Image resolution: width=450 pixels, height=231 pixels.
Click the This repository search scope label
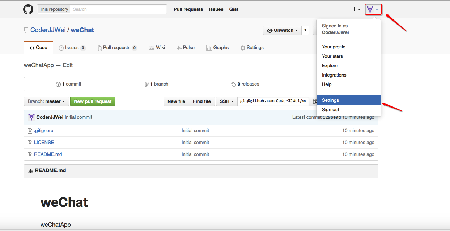54,9
